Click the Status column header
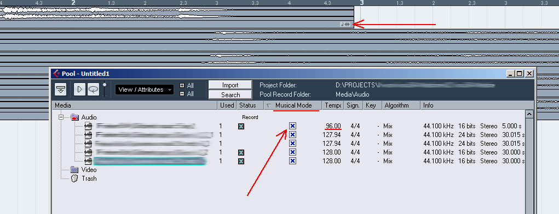The image size is (559, 214). (250, 105)
